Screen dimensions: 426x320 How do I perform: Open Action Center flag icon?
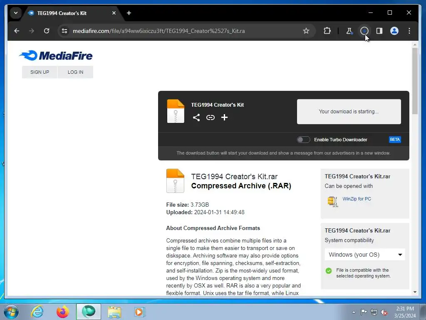click(x=364, y=312)
